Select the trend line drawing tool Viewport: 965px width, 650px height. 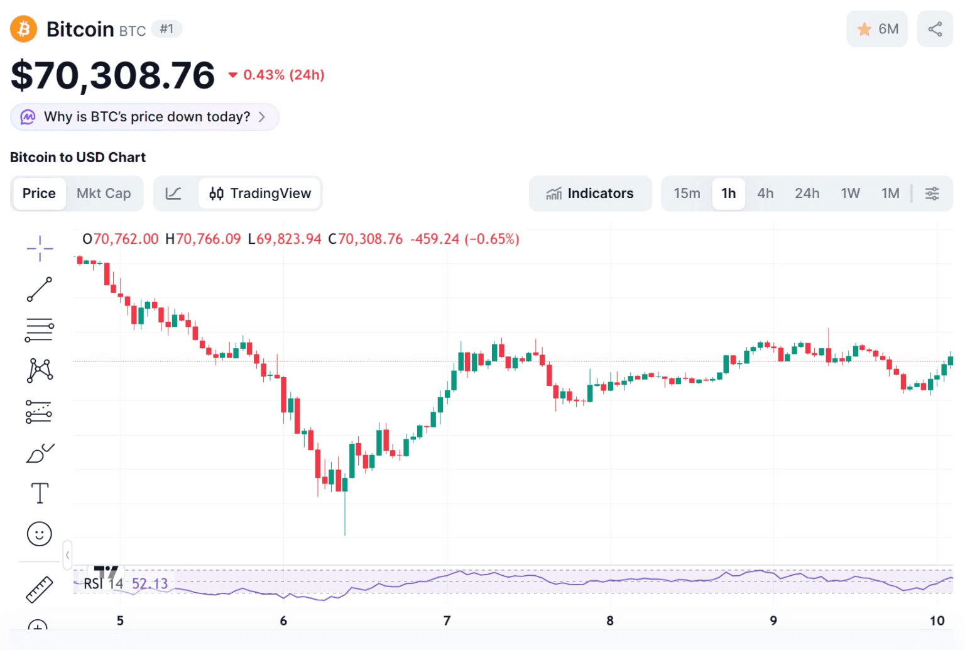[x=40, y=289]
